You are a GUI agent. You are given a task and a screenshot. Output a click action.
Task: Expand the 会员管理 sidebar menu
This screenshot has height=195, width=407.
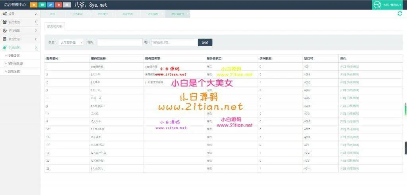click(20, 22)
